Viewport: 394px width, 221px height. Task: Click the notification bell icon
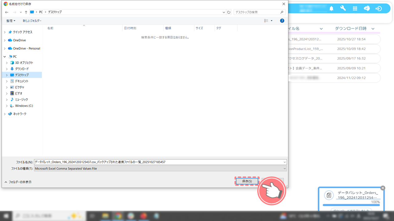pyautogui.click(x=331, y=9)
